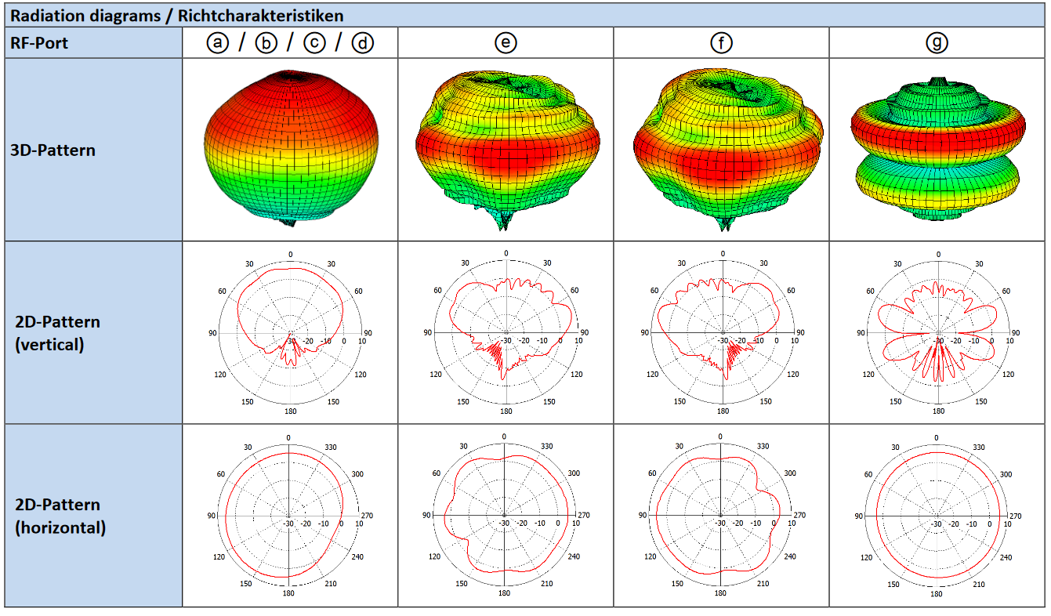The height and width of the screenshot is (616, 1051).
Task: Select the circled d port symbol
Action: (362, 44)
